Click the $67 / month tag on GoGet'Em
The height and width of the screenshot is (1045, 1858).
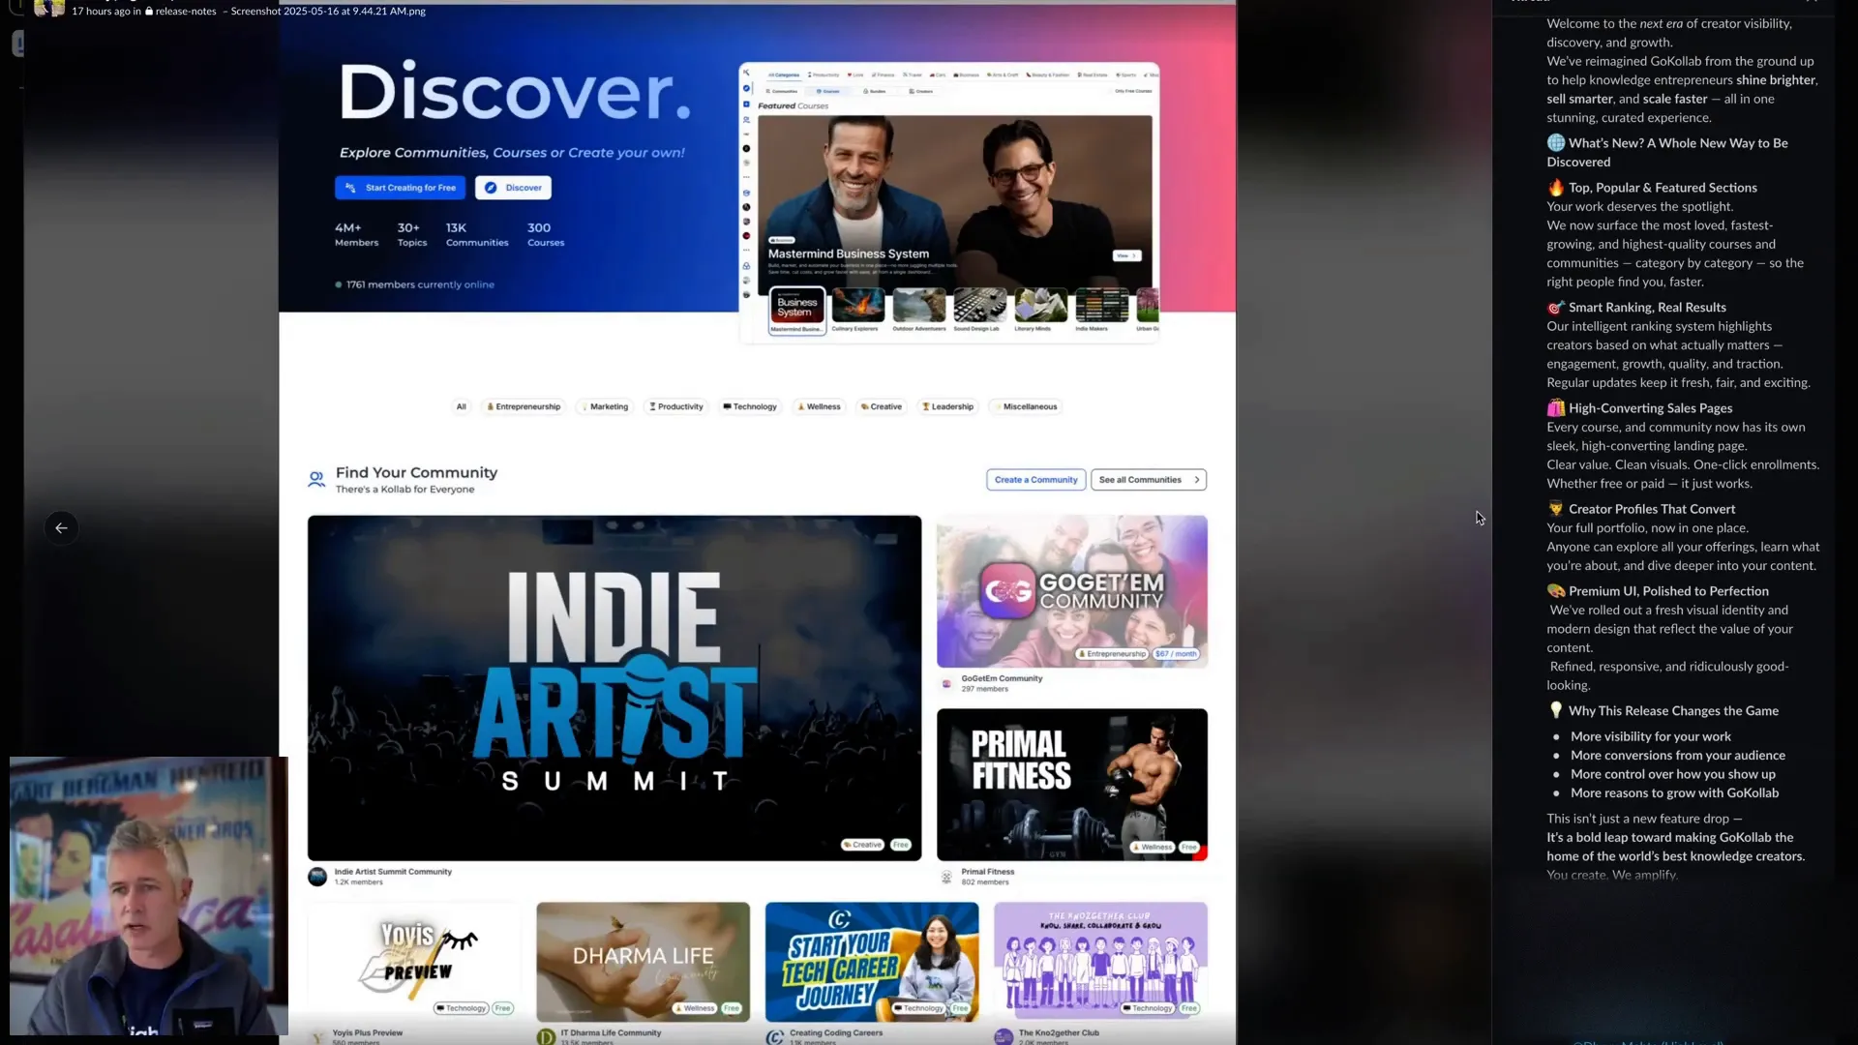click(x=1176, y=654)
